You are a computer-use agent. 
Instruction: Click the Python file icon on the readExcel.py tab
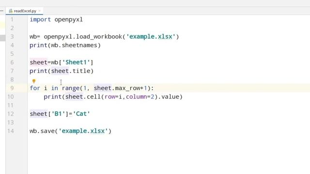[x=11, y=11]
